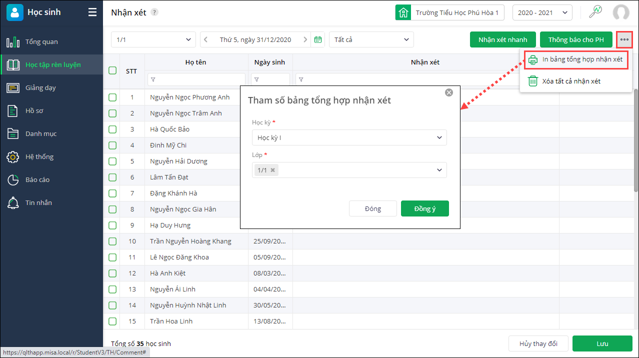Go to previous day arrow

click(x=206, y=39)
